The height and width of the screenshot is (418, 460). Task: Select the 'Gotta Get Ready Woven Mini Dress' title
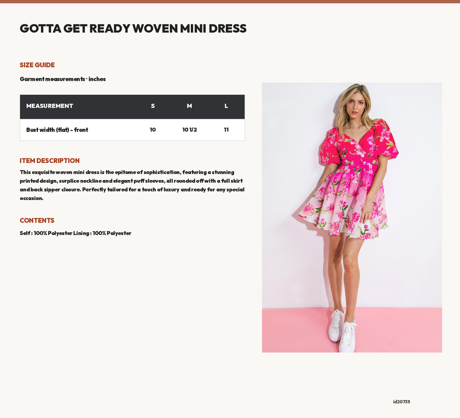click(133, 28)
